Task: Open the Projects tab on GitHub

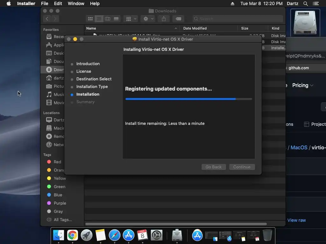Action: 315,124
